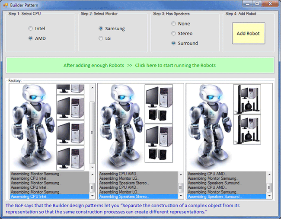Select non-highlighted 'Assembling Speakers Surround..' row
The image size is (281, 219).
click(227, 183)
